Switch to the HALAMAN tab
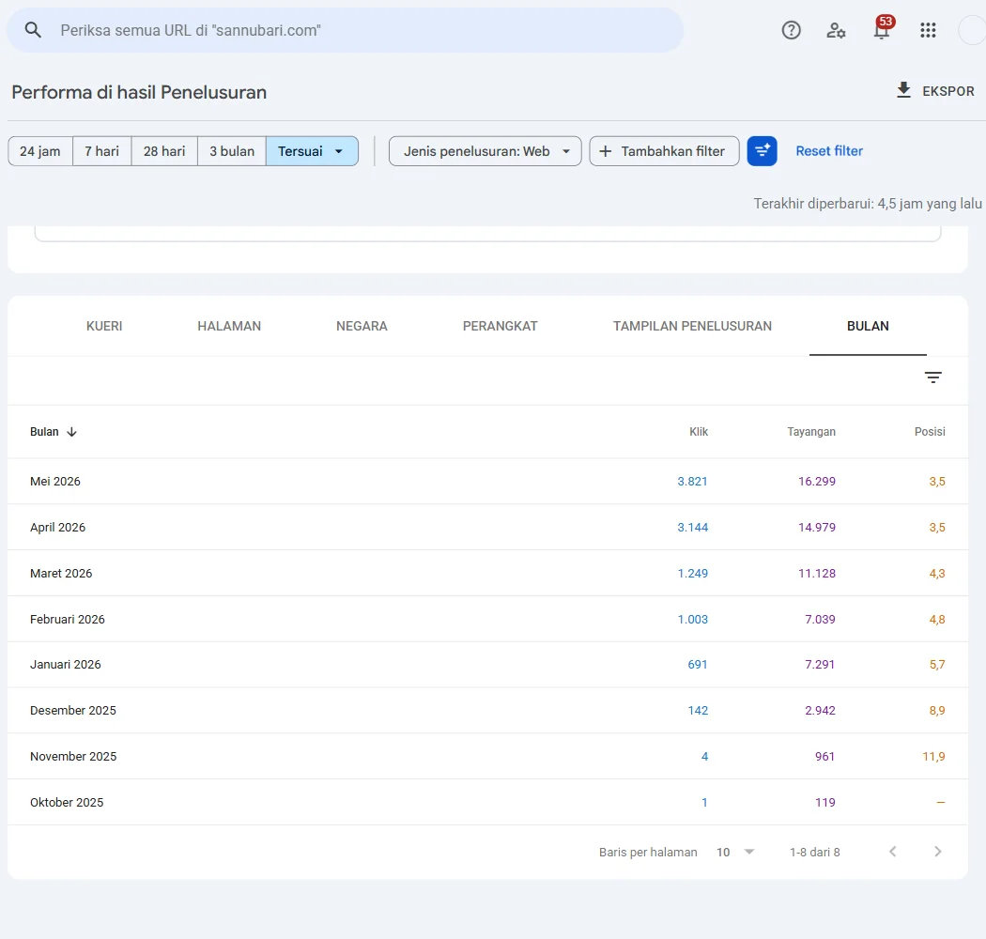 [229, 326]
